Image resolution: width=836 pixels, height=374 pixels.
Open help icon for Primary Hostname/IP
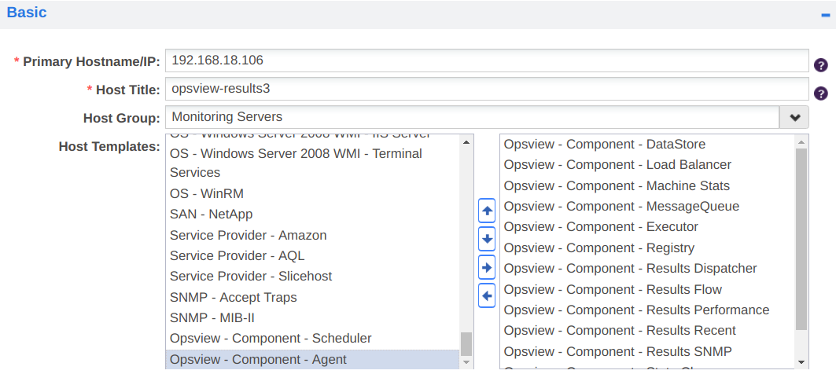(820, 65)
